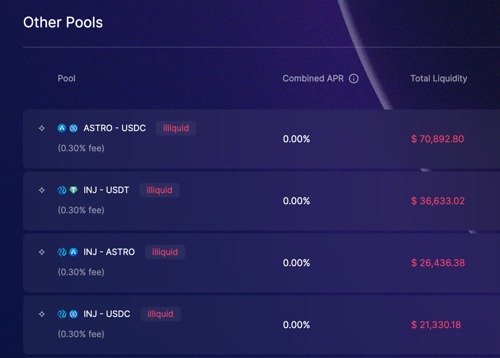Click the USDC coin icon in ASTRO - USDC row
Viewport: 500px width, 358px height.
(73, 128)
